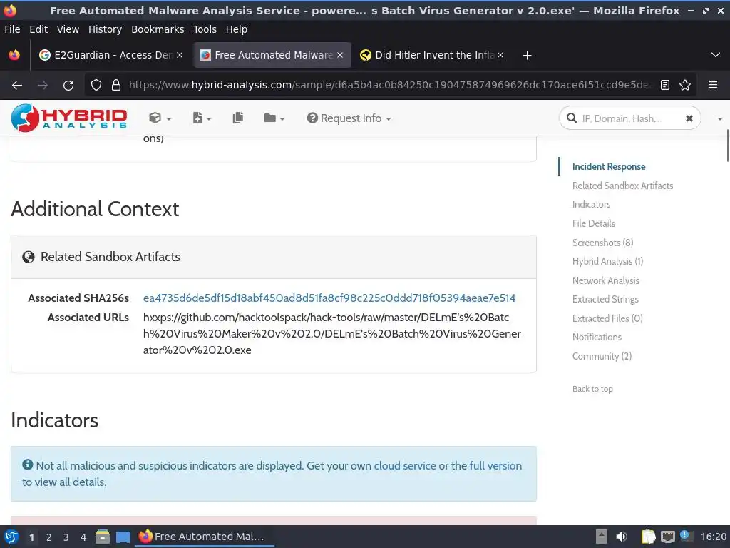The width and height of the screenshot is (730, 548).
Task: Click Back to top link
Action: (592, 389)
